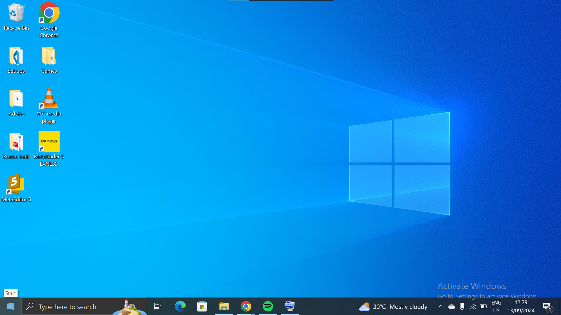Image resolution: width=561 pixels, height=315 pixels.
Task: Open the notification Action Center
Action: pyautogui.click(x=547, y=306)
